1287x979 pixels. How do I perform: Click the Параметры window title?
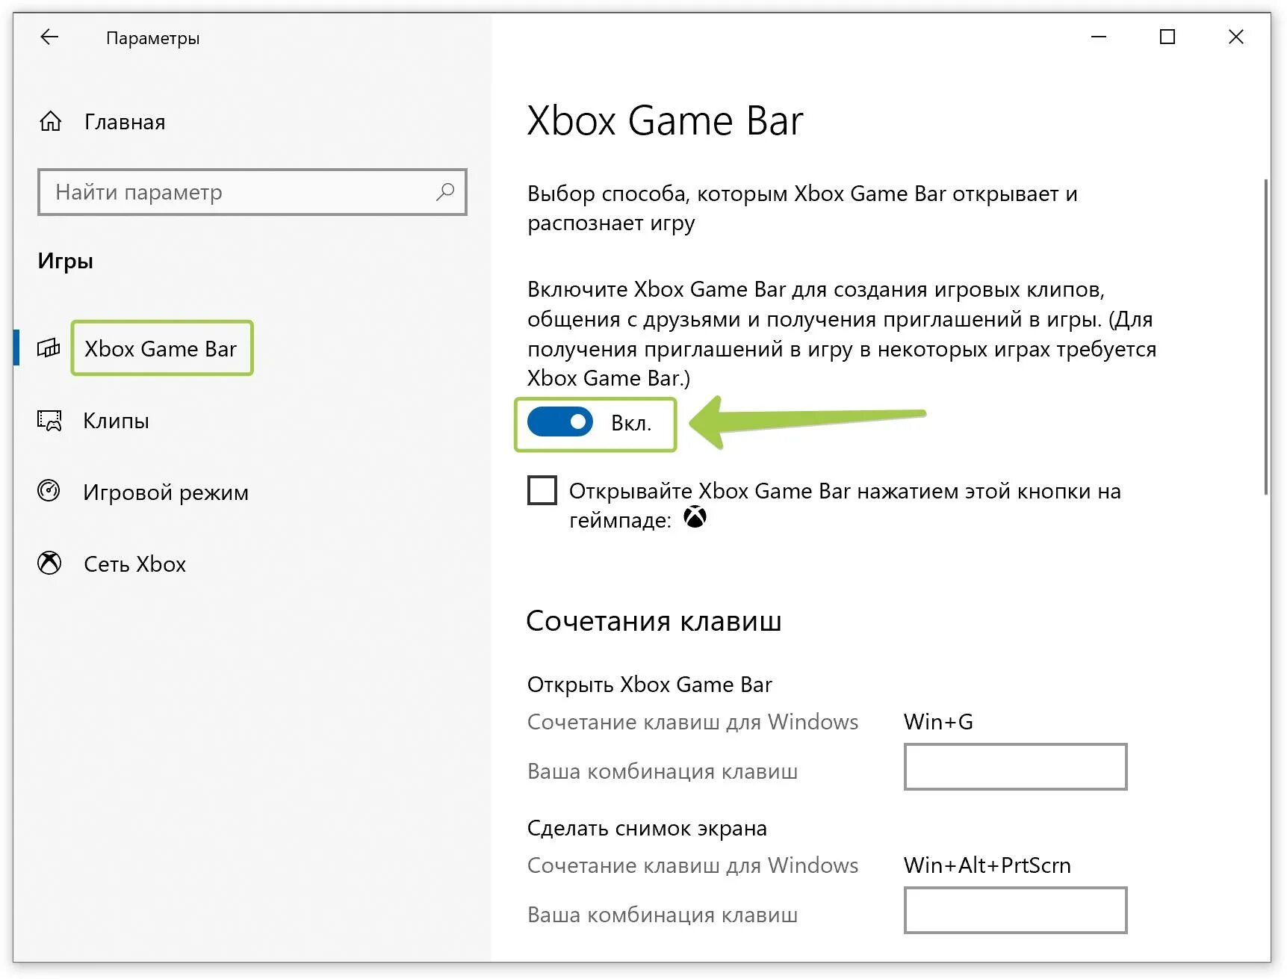[x=152, y=38]
